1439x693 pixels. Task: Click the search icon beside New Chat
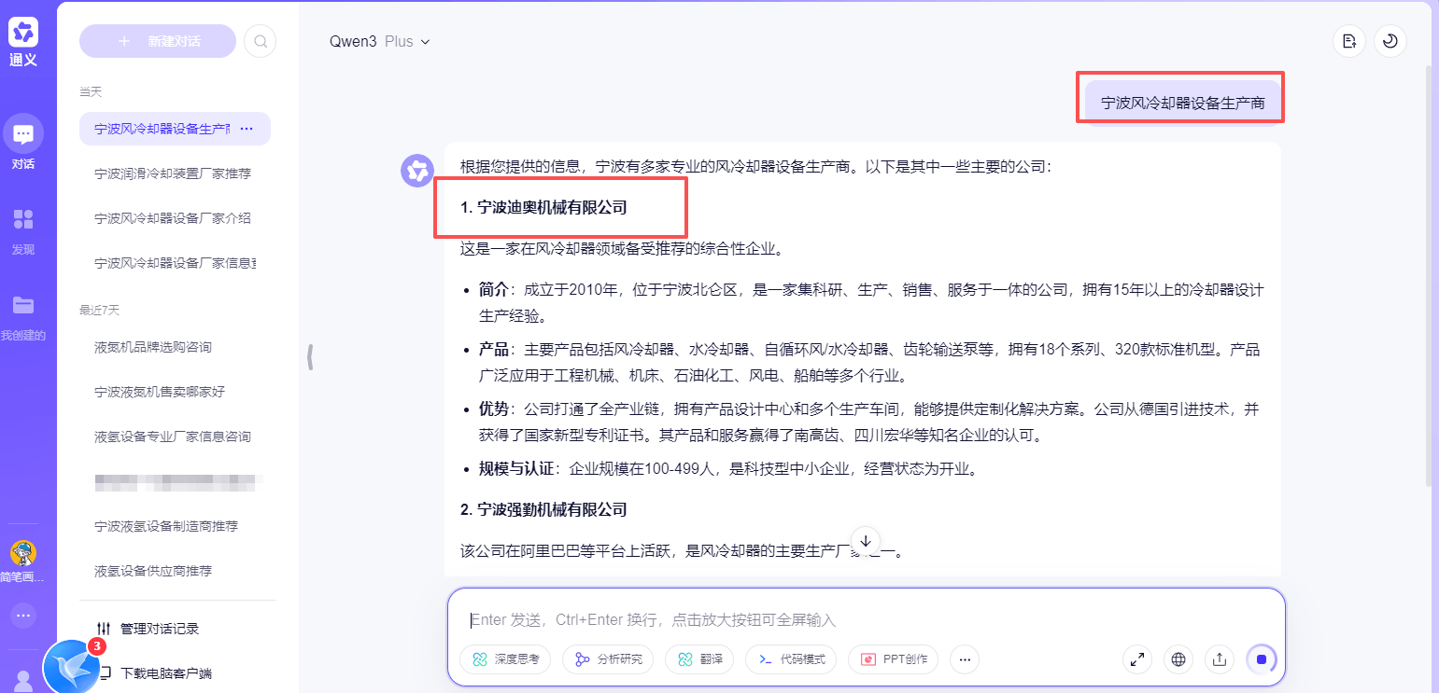(x=261, y=41)
